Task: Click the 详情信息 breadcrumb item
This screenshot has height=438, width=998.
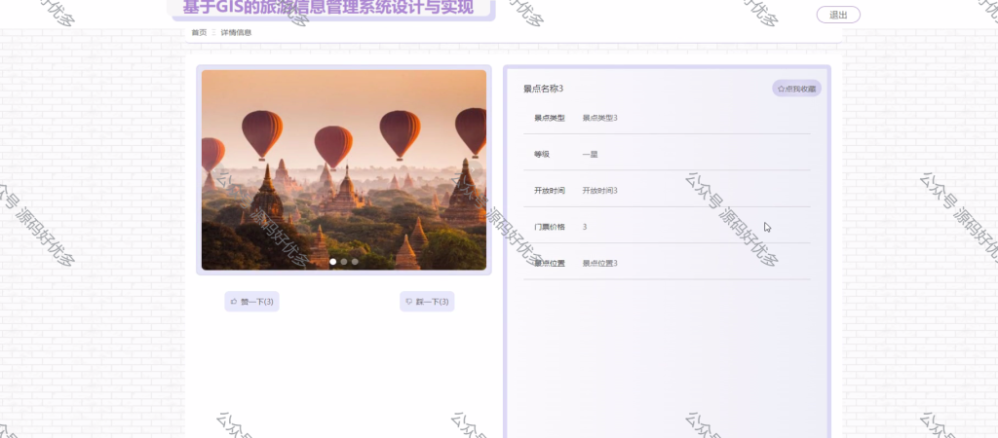Action: click(x=236, y=32)
